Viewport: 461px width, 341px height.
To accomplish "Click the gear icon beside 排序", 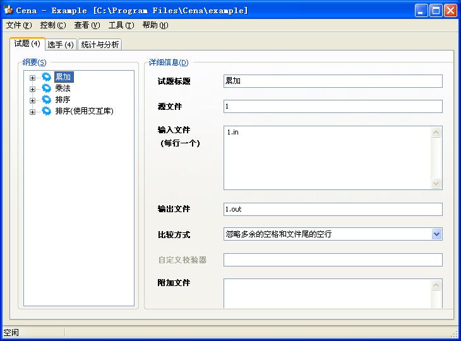I will (x=47, y=100).
